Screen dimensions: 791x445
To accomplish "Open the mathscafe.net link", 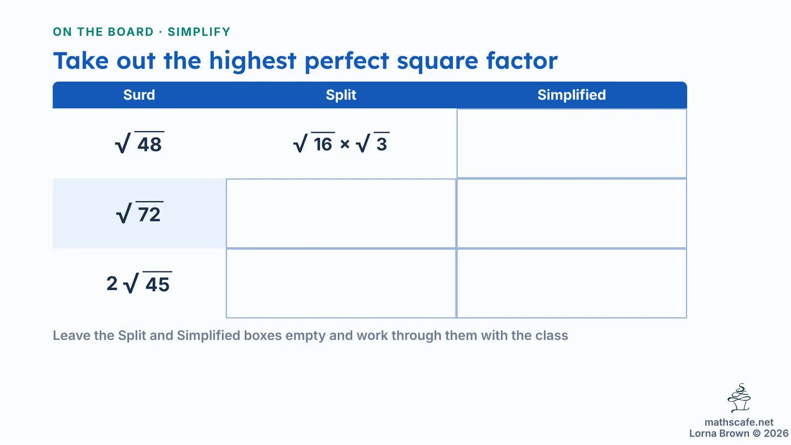I will [738, 423].
